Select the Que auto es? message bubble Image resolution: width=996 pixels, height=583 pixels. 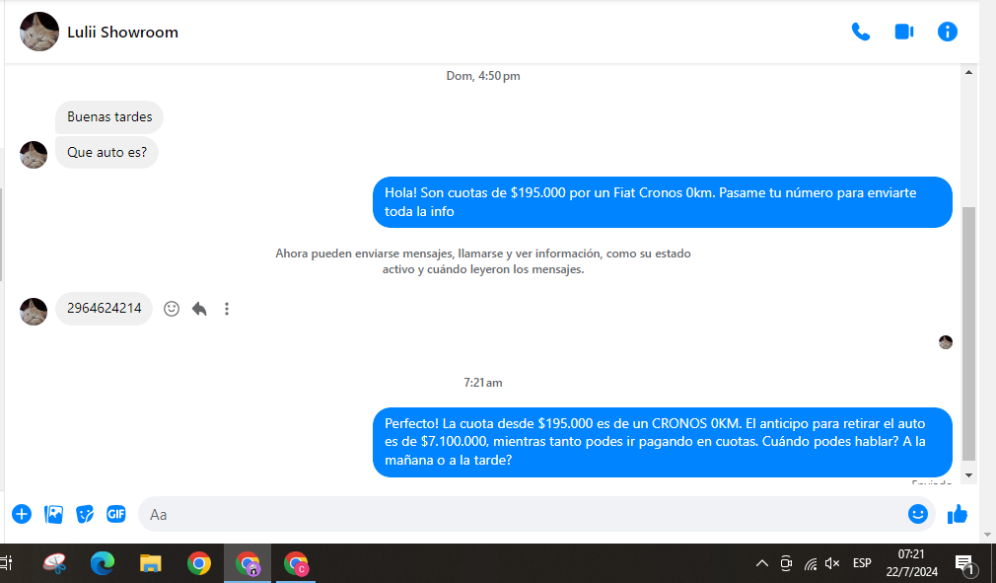pos(107,153)
